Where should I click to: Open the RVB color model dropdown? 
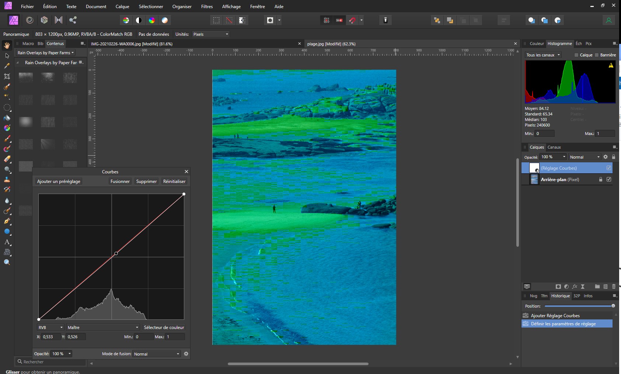tap(50, 328)
